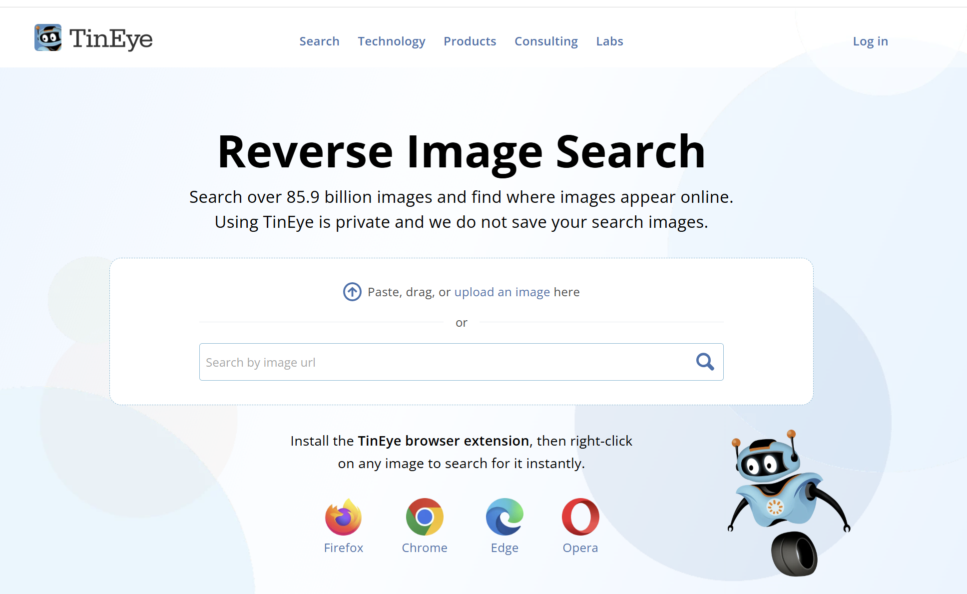967x594 pixels.
Task: Click the Log in link
Action: click(x=870, y=41)
